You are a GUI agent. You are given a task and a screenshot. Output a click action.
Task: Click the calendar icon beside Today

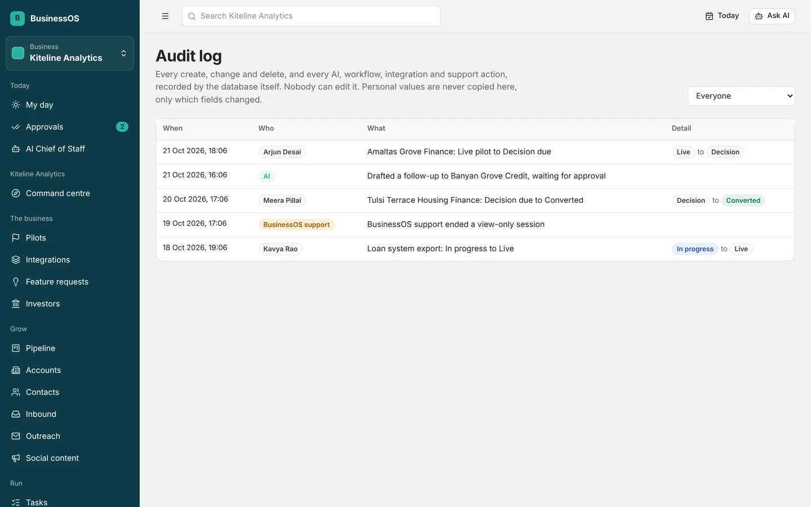point(710,16)
